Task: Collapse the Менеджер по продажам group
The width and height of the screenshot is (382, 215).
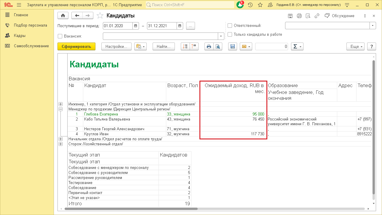Action: (x=61, y=109)
